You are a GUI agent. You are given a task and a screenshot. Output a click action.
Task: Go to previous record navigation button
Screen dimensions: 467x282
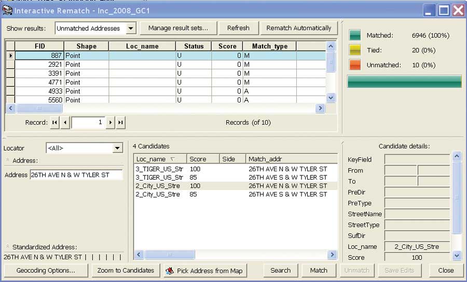click(x=65, y=122)
